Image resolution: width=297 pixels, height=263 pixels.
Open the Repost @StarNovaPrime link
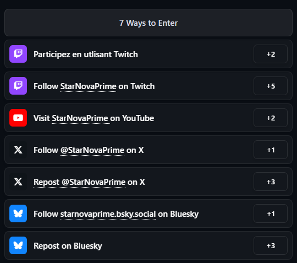[x=79, y=182]
